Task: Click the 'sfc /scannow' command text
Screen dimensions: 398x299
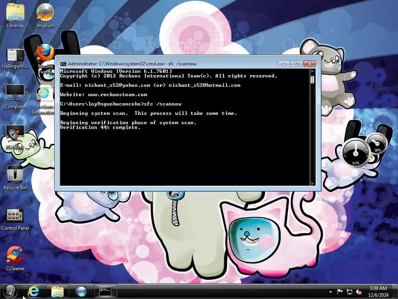Action: (163, 104)
